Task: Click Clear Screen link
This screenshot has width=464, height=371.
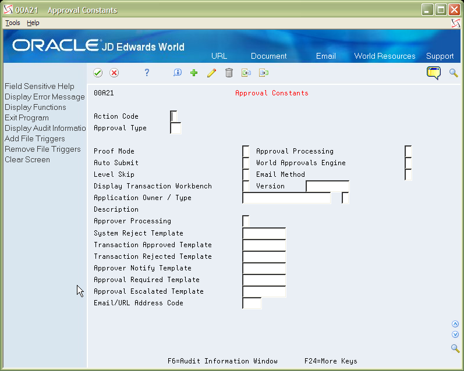Action: coord(27,160)
